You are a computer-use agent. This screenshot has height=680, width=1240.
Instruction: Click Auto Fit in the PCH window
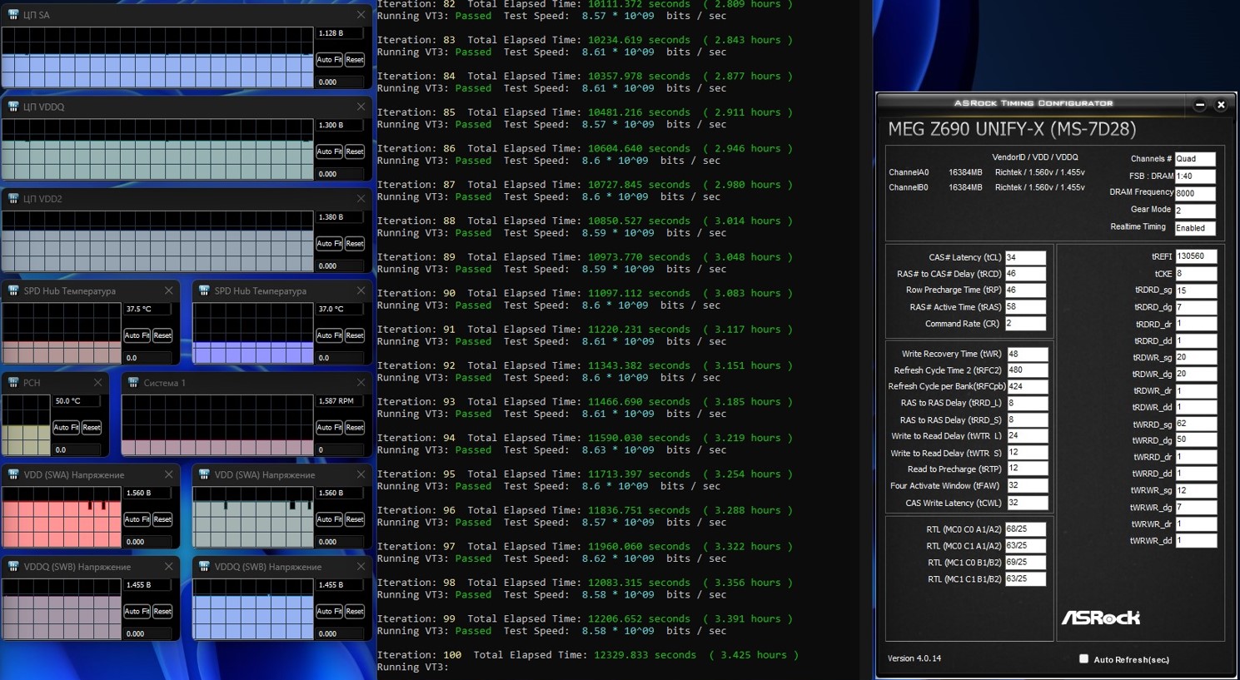[66, 427]
